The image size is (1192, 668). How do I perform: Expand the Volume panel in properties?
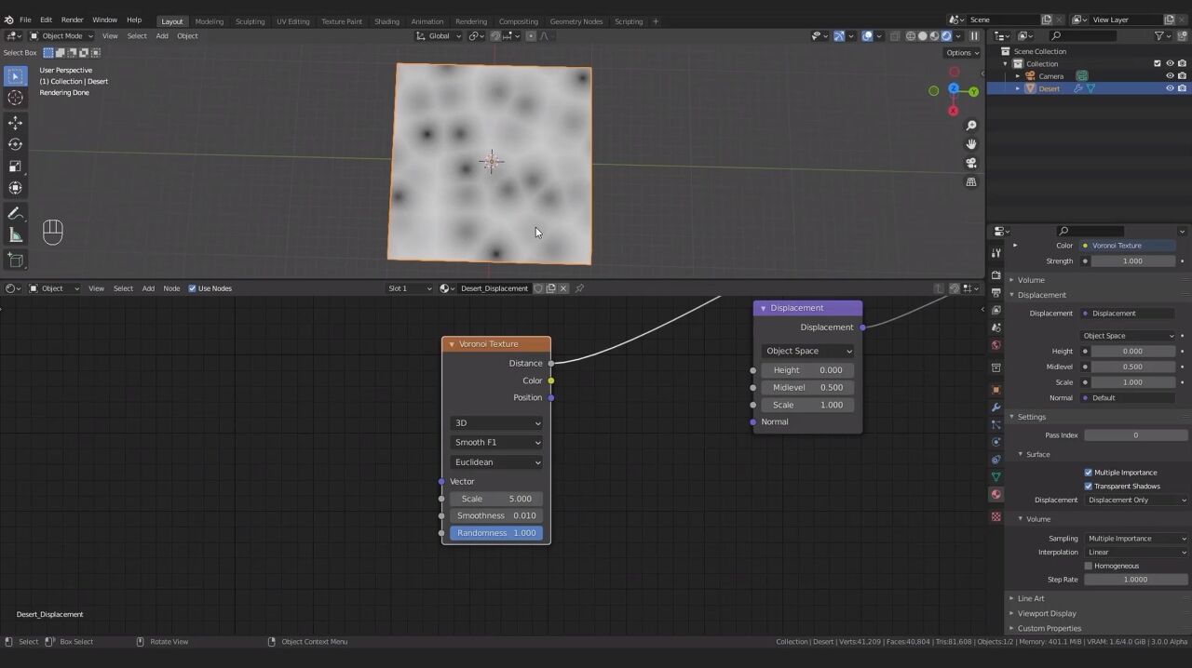(1030, 280)
